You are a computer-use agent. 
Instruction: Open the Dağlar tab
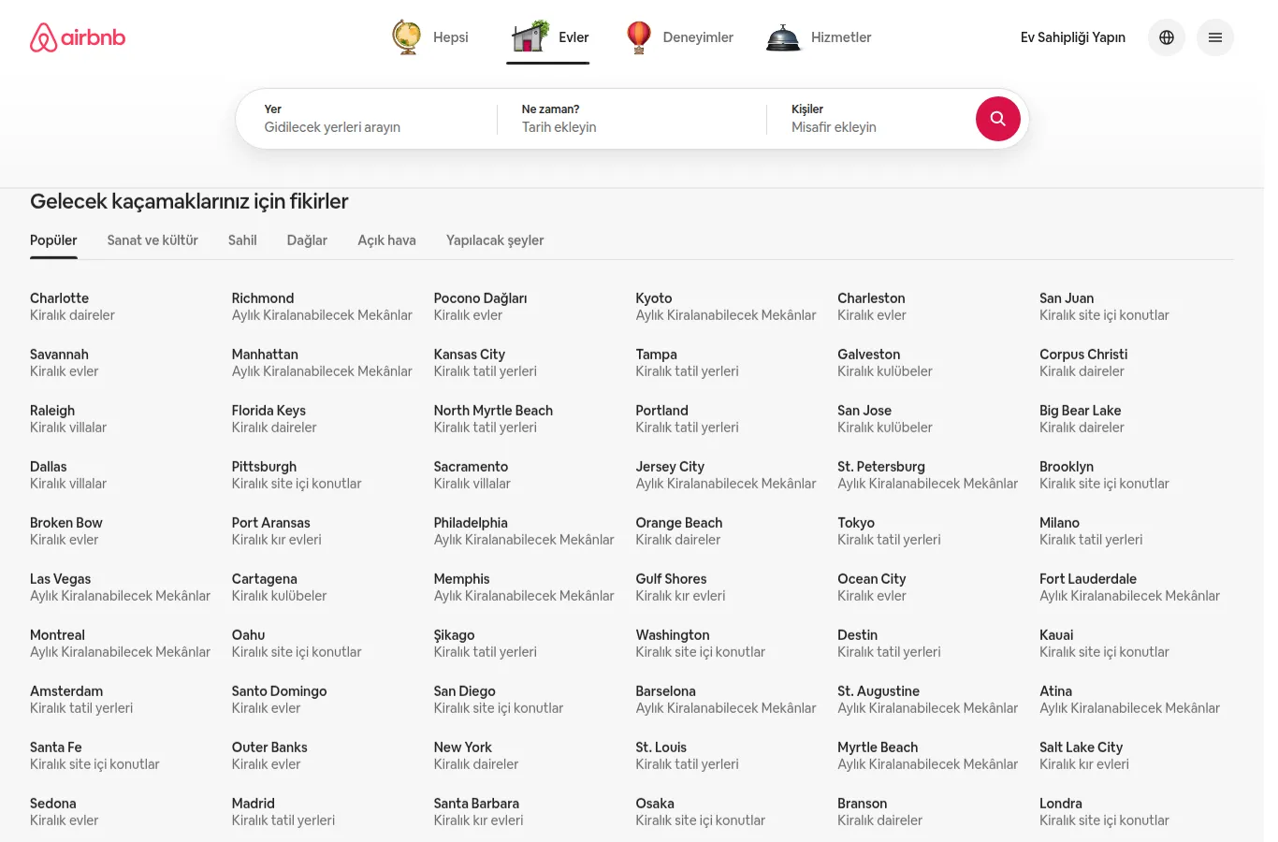307,240
